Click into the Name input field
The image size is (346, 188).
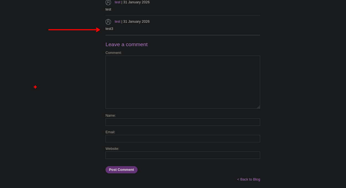183,122
